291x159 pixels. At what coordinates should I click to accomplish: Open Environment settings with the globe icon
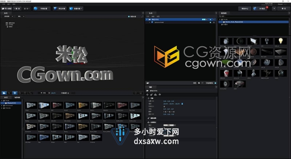click(x=42, y=8)
